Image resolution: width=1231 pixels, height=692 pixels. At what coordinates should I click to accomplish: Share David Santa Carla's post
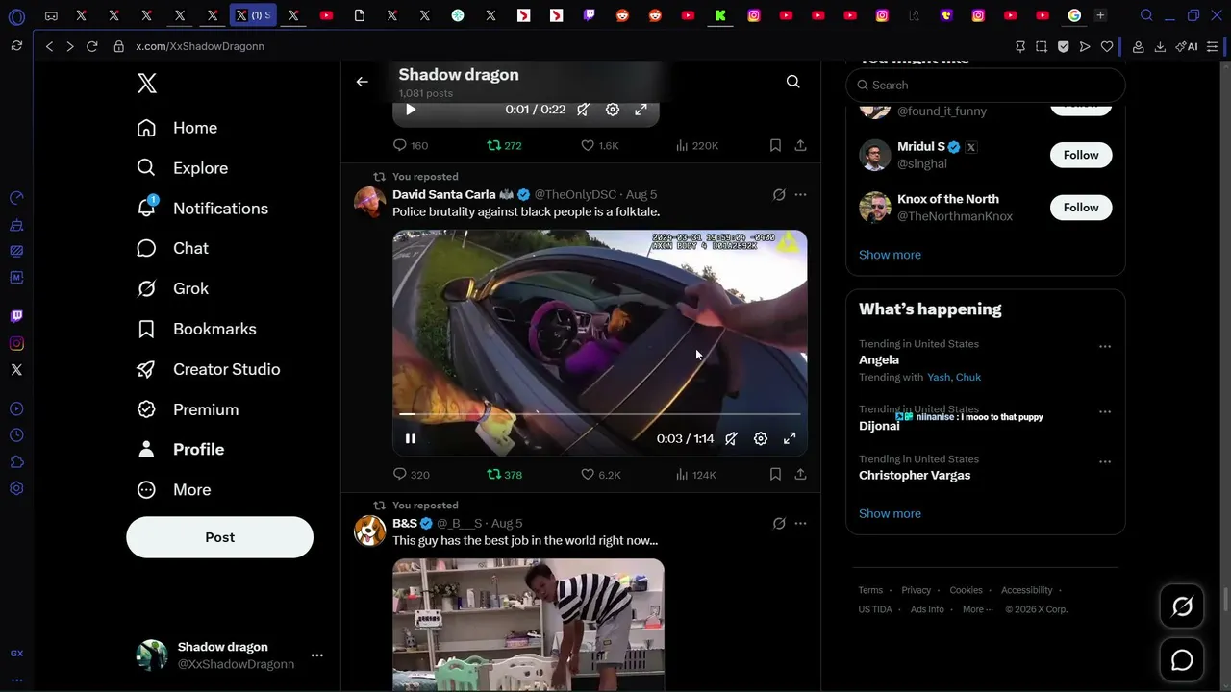pos(800,474)
